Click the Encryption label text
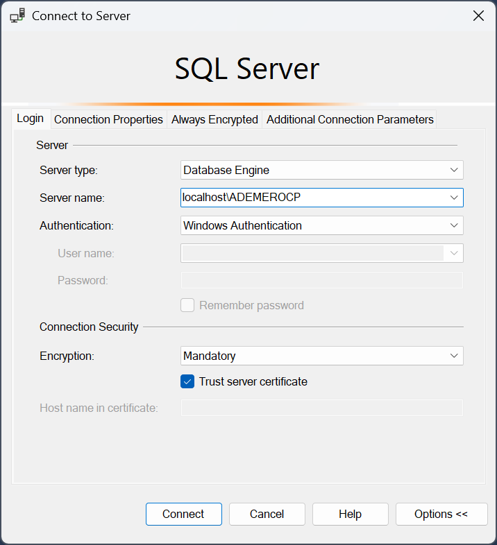The image size is (497, 545). tap(67, 356)
